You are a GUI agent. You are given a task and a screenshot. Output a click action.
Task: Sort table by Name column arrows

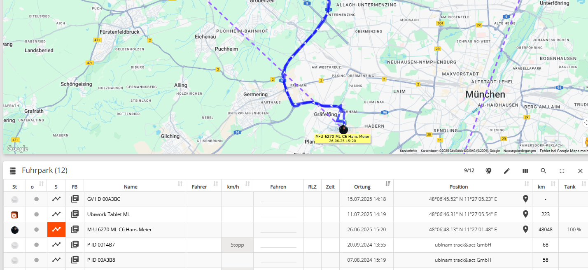tap(180, 184)
